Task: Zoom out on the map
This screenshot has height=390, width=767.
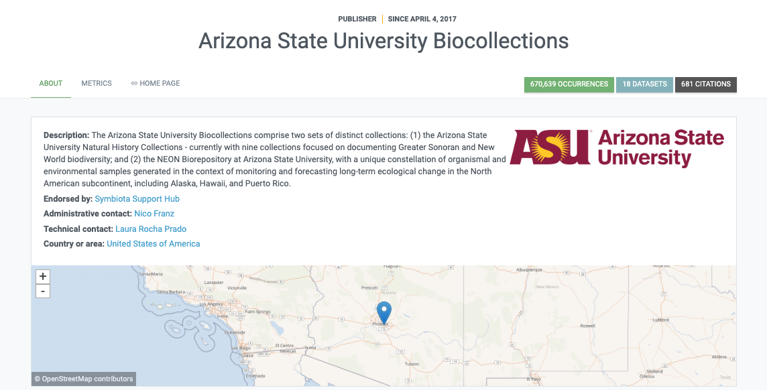Action: coord(43,291)
